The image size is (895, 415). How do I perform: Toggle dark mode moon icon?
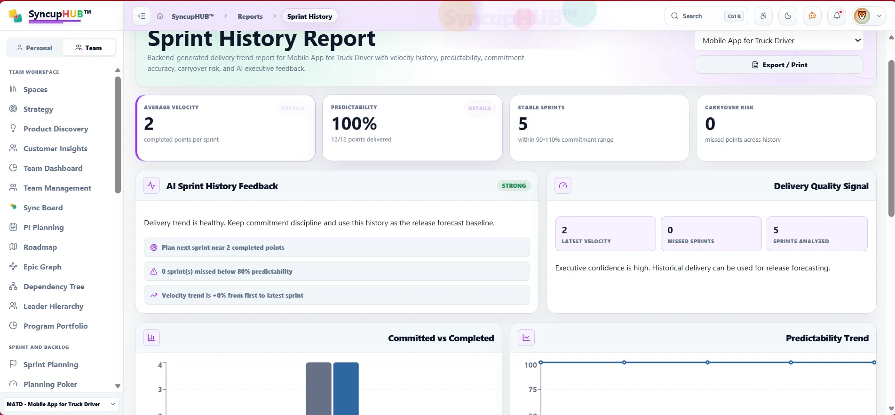point(788,16)
